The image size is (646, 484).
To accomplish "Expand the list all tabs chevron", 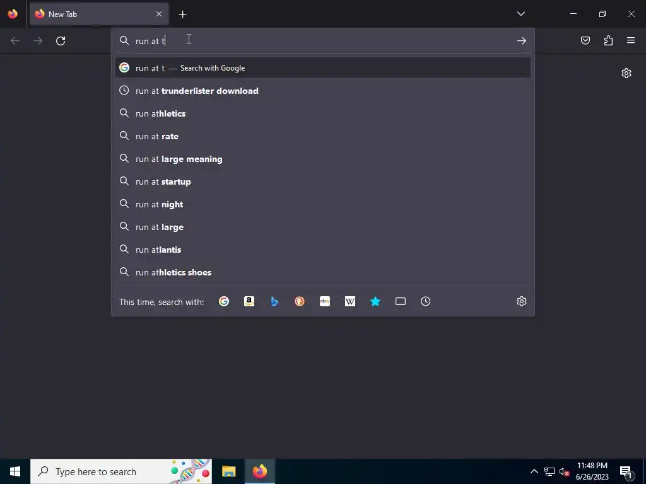I will coord(520,14).
